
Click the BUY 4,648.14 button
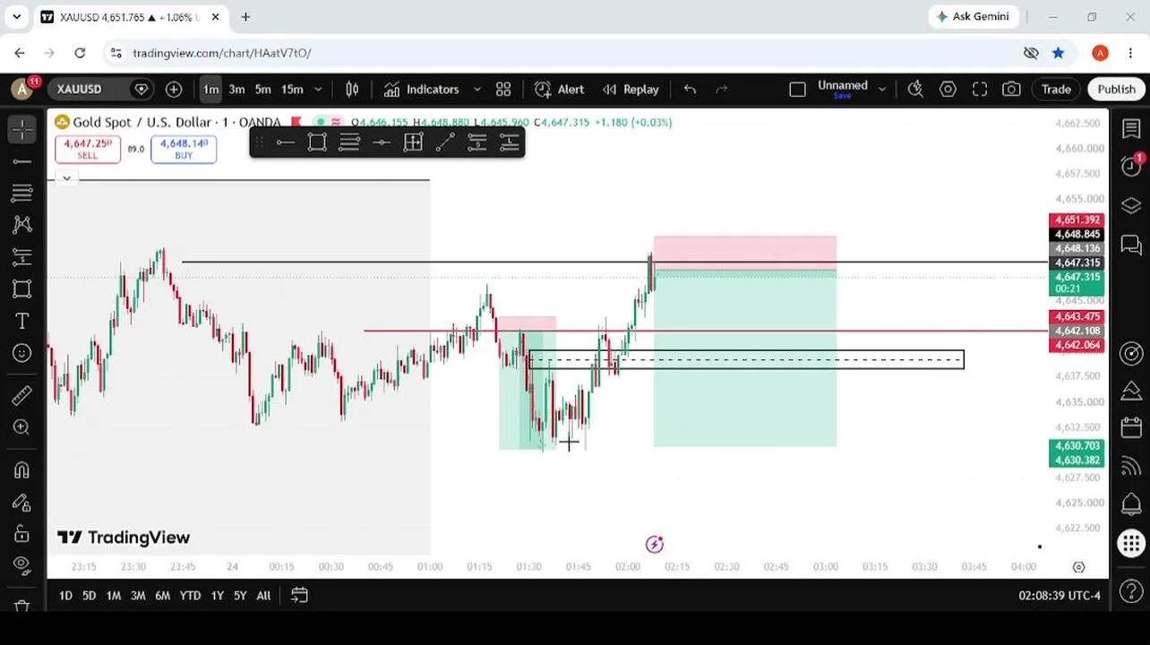coord(184,149)
